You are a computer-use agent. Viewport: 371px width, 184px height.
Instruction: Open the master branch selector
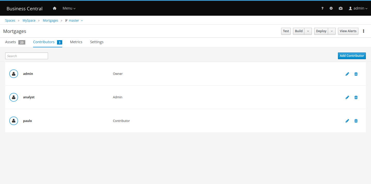74,21
